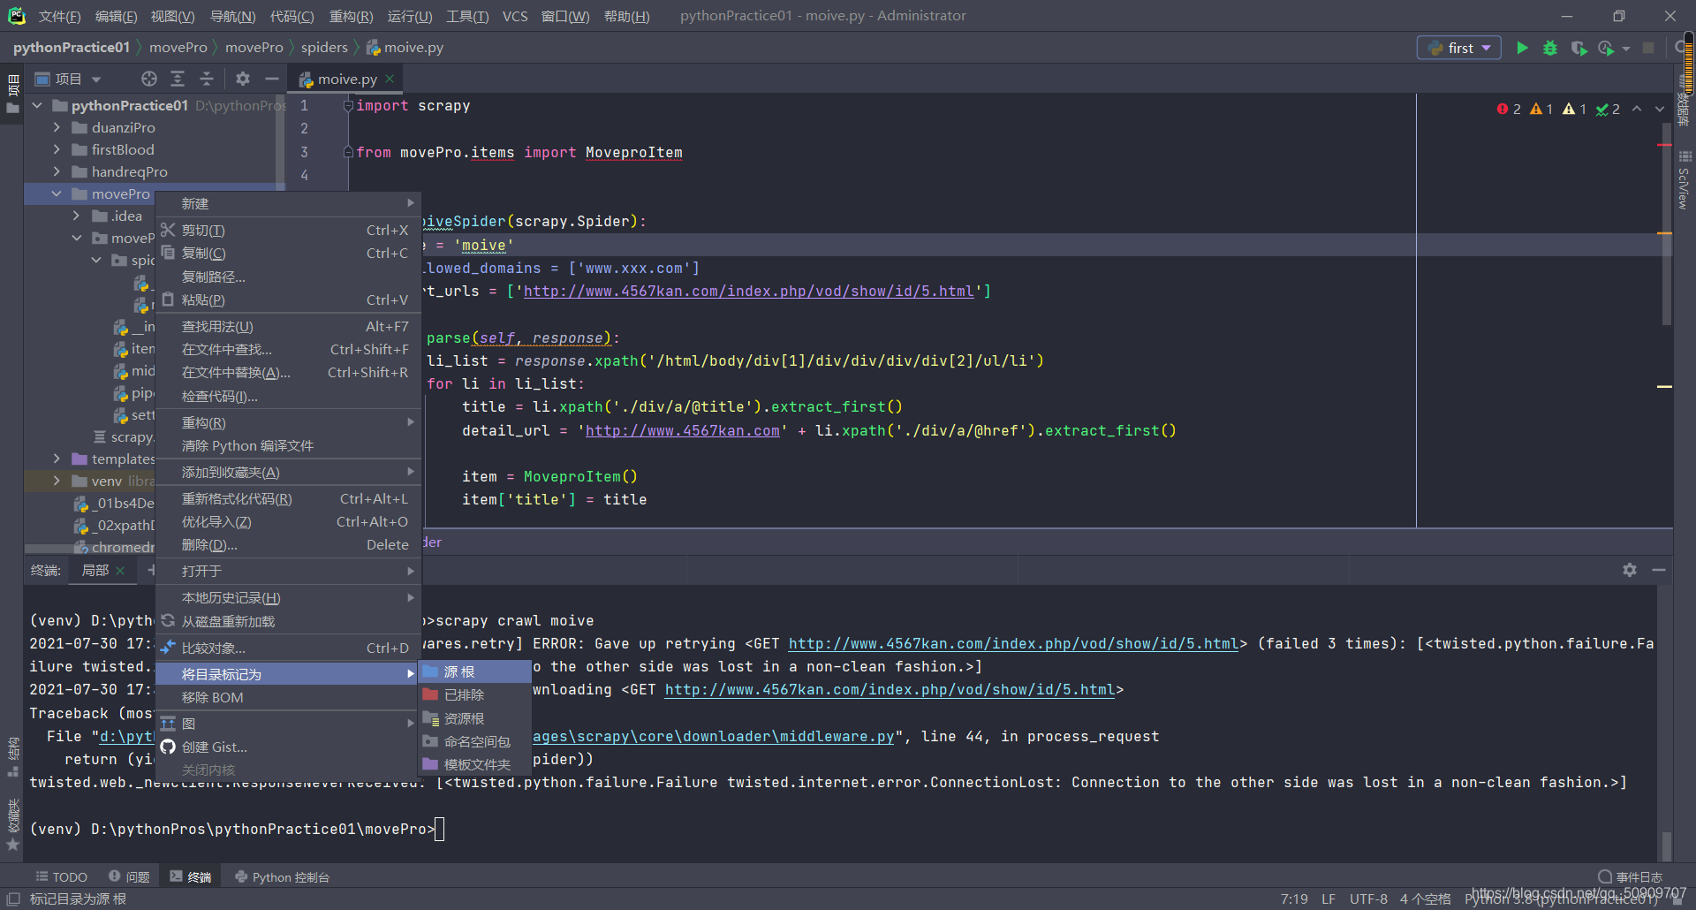The height and width of the screenshot is (910, 1696).
Task: Open the 重构(R) menu in menu bar
Action: click(x=351, y=16)
